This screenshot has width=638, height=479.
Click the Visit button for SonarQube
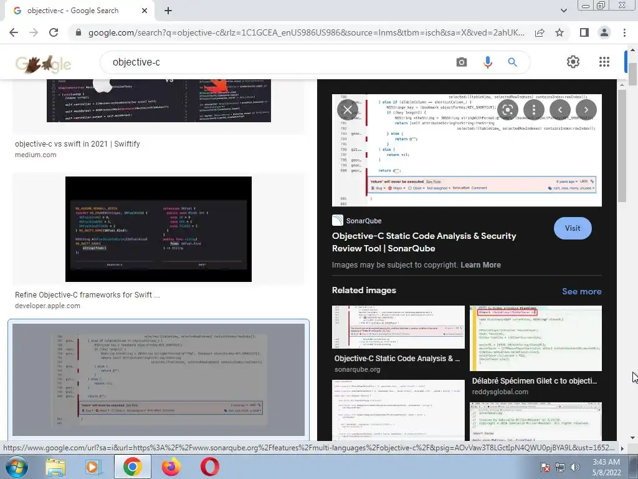tap(573, 228)
